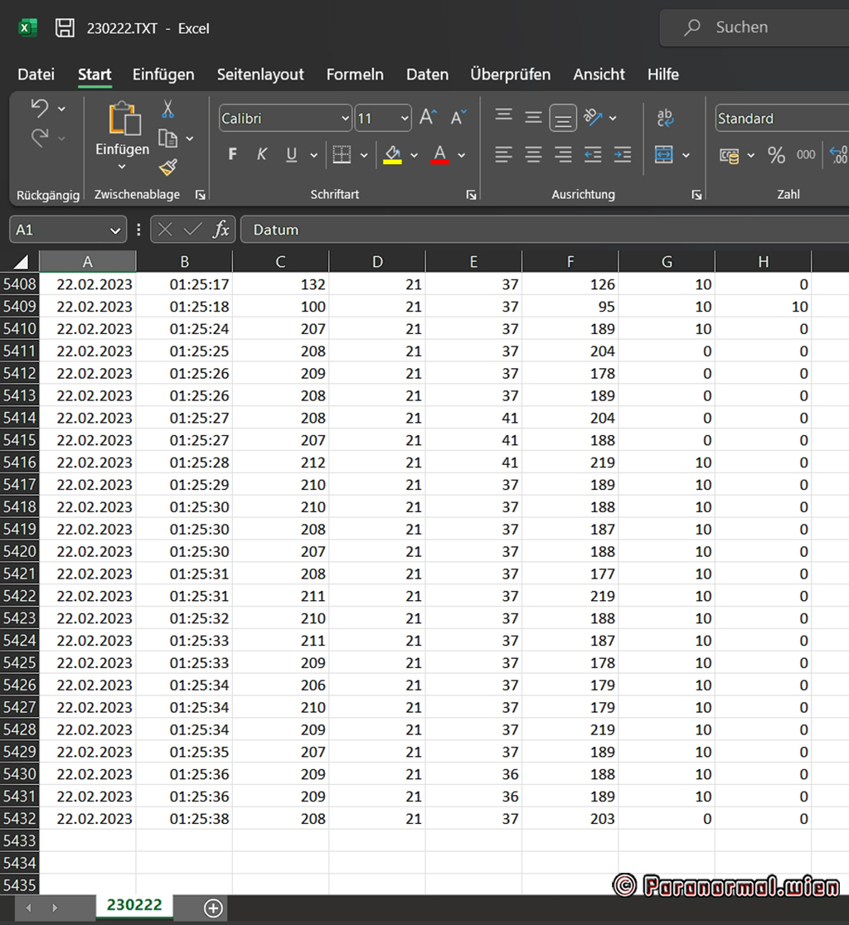
Task: Expand the Name Box A1 dropdown
Action: coord(114,230)
